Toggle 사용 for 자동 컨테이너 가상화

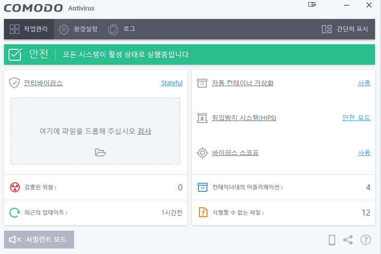click(x=364, y=83)
